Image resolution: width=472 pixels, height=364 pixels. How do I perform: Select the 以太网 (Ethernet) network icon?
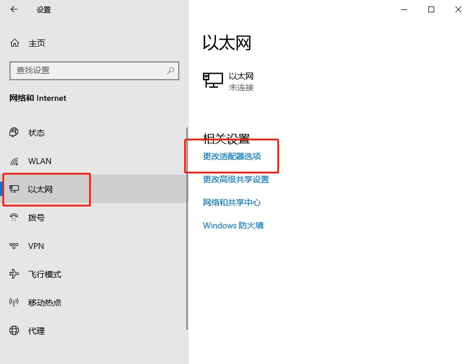coord(15,189)
